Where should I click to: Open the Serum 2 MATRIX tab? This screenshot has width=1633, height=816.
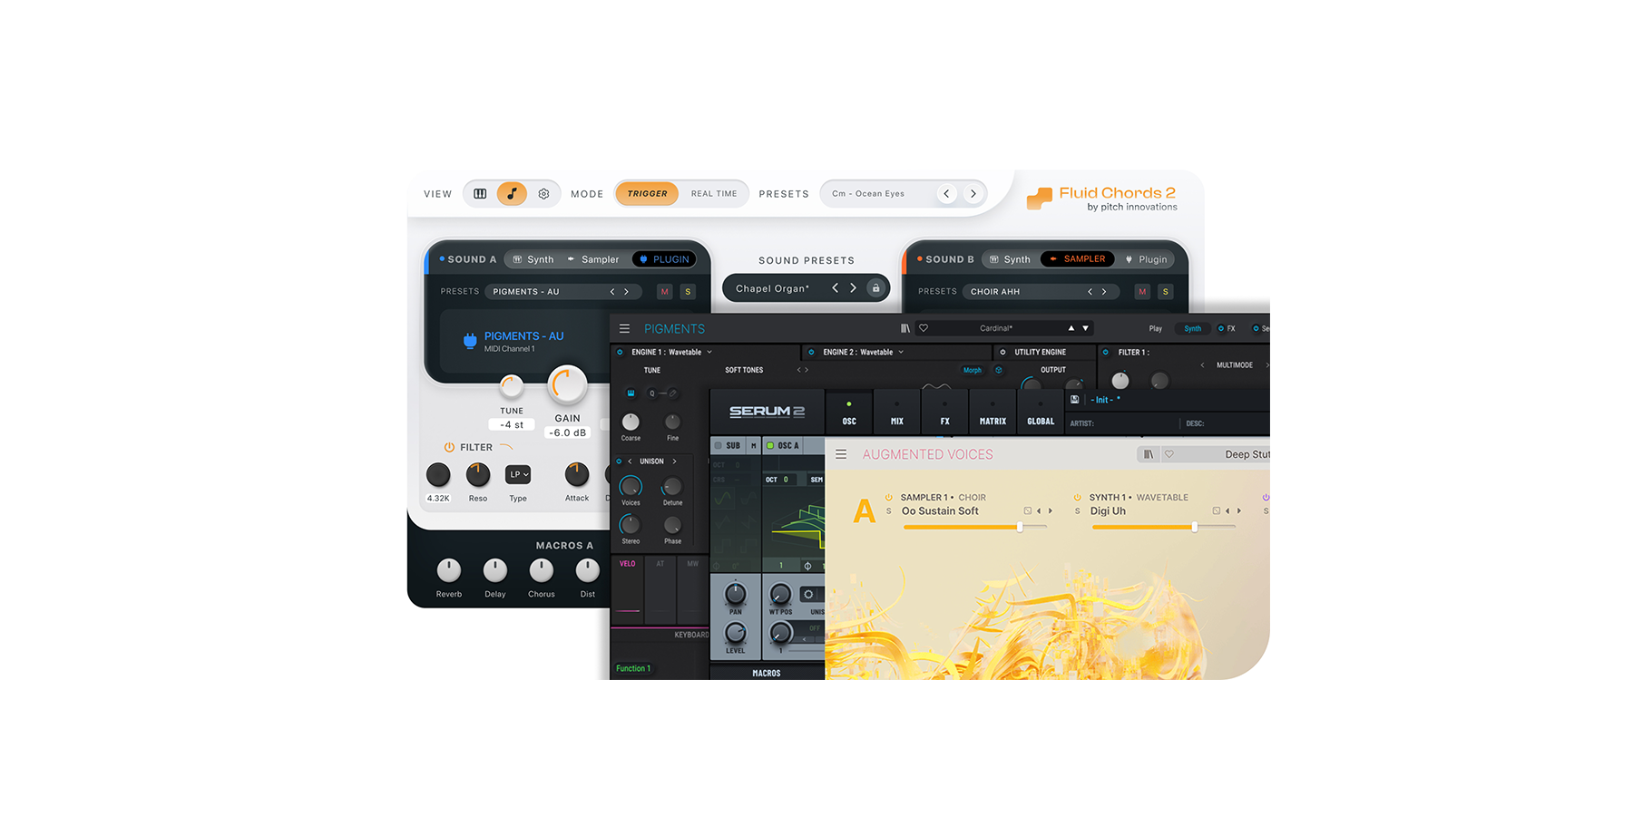tap(993, 413)
